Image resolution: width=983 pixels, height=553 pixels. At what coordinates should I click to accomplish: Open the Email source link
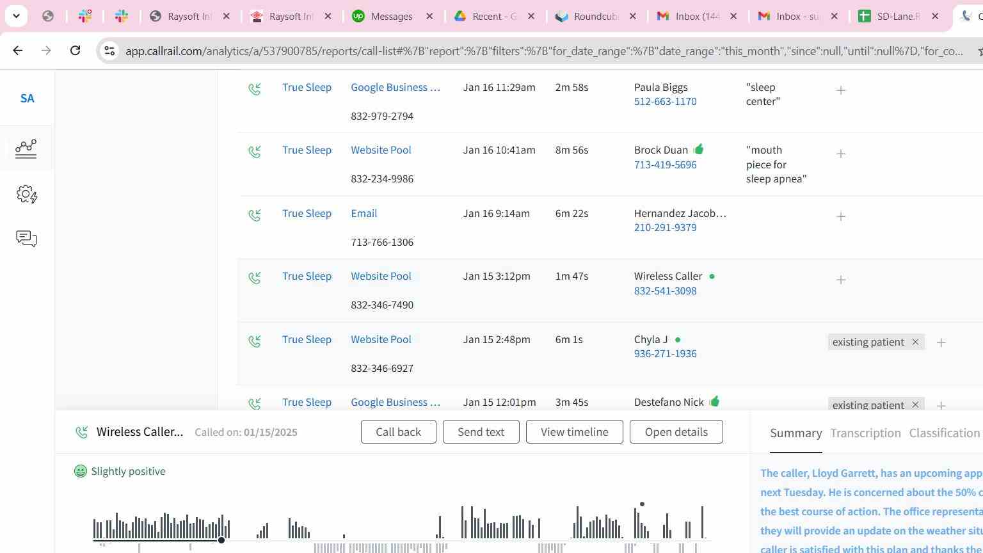point(364,213)
